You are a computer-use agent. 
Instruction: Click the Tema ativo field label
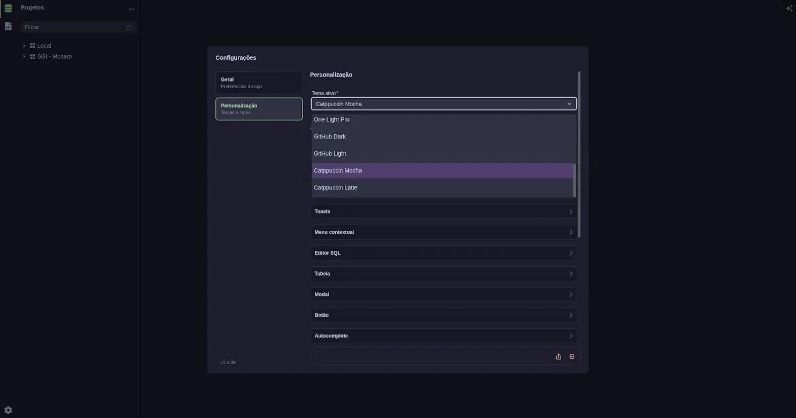[x=324, y=93]
